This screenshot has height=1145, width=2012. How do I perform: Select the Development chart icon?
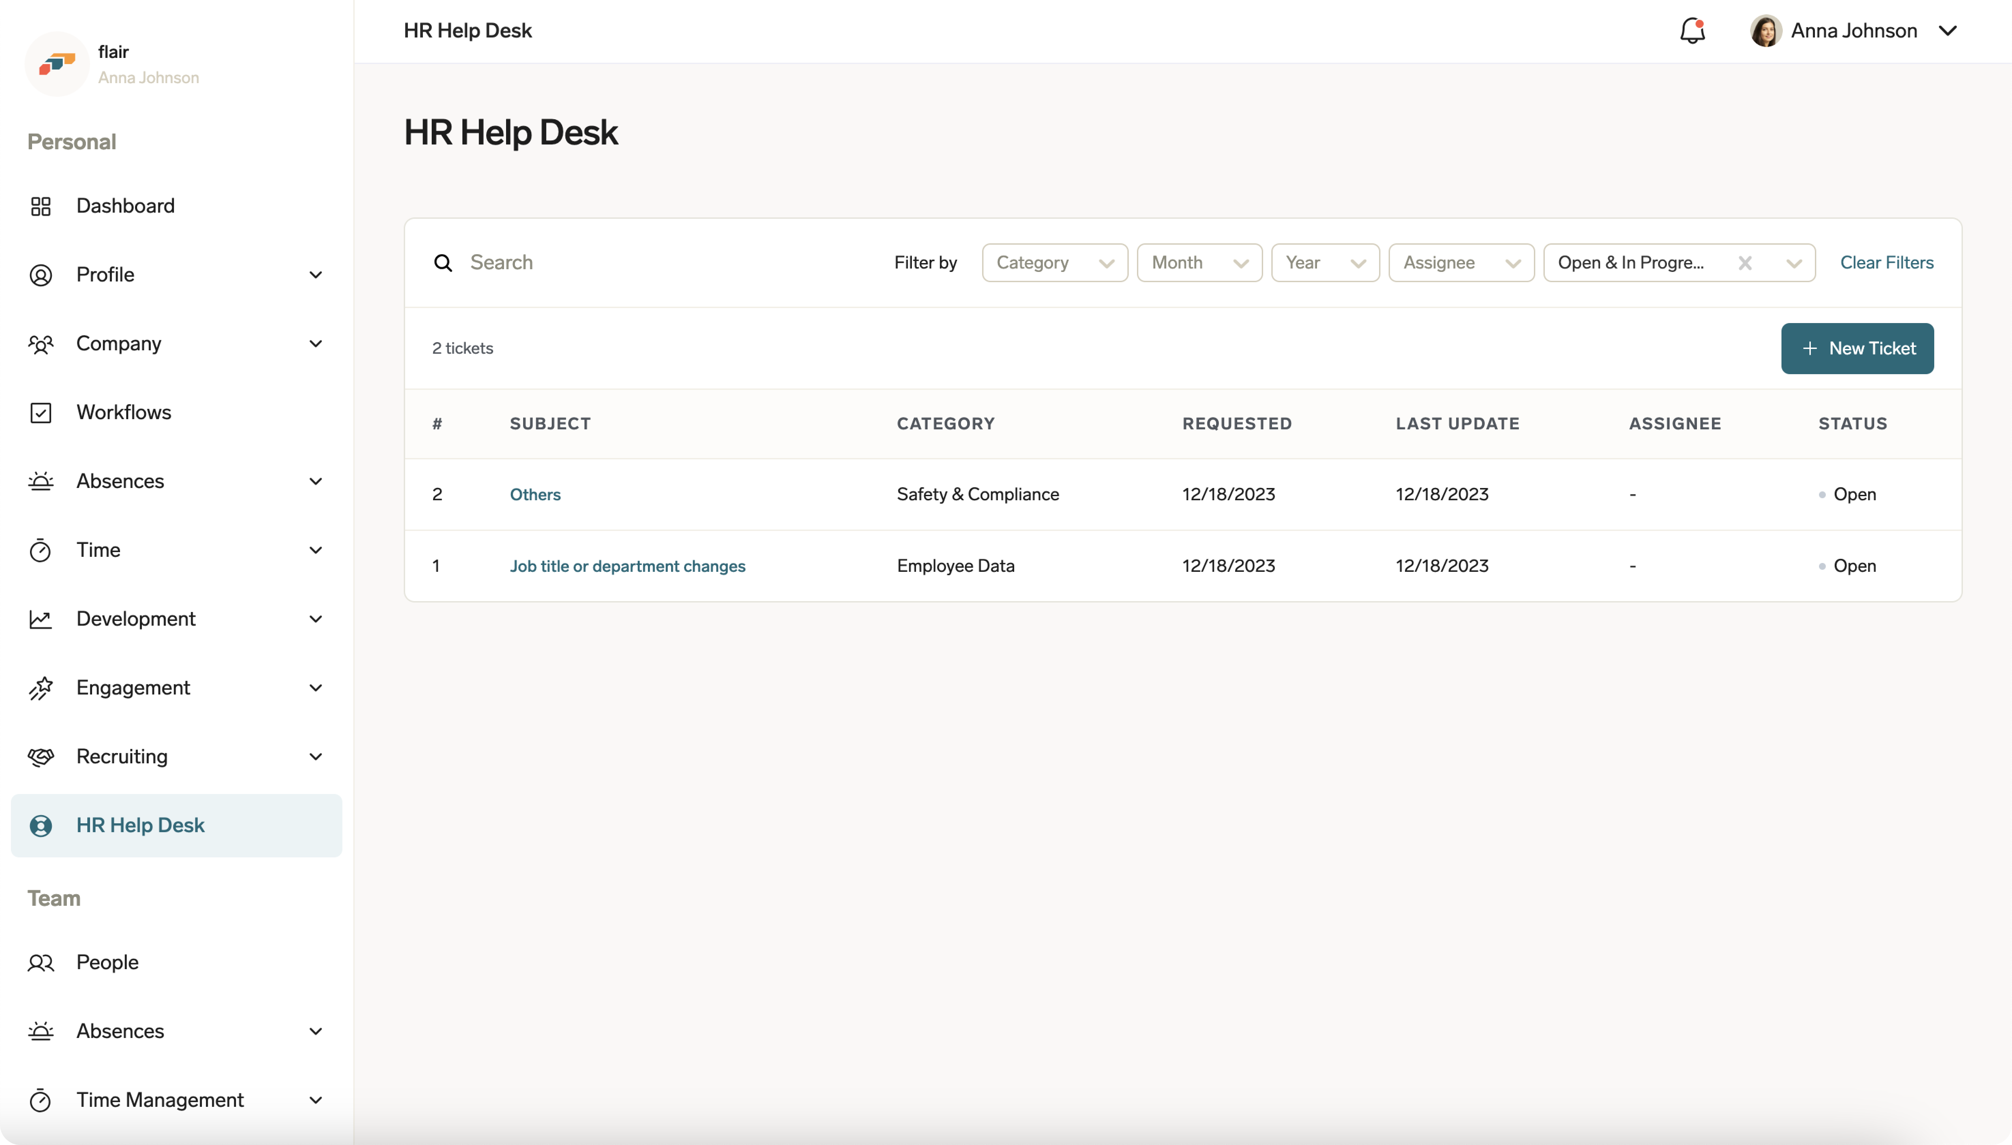(x=42, y=619)
